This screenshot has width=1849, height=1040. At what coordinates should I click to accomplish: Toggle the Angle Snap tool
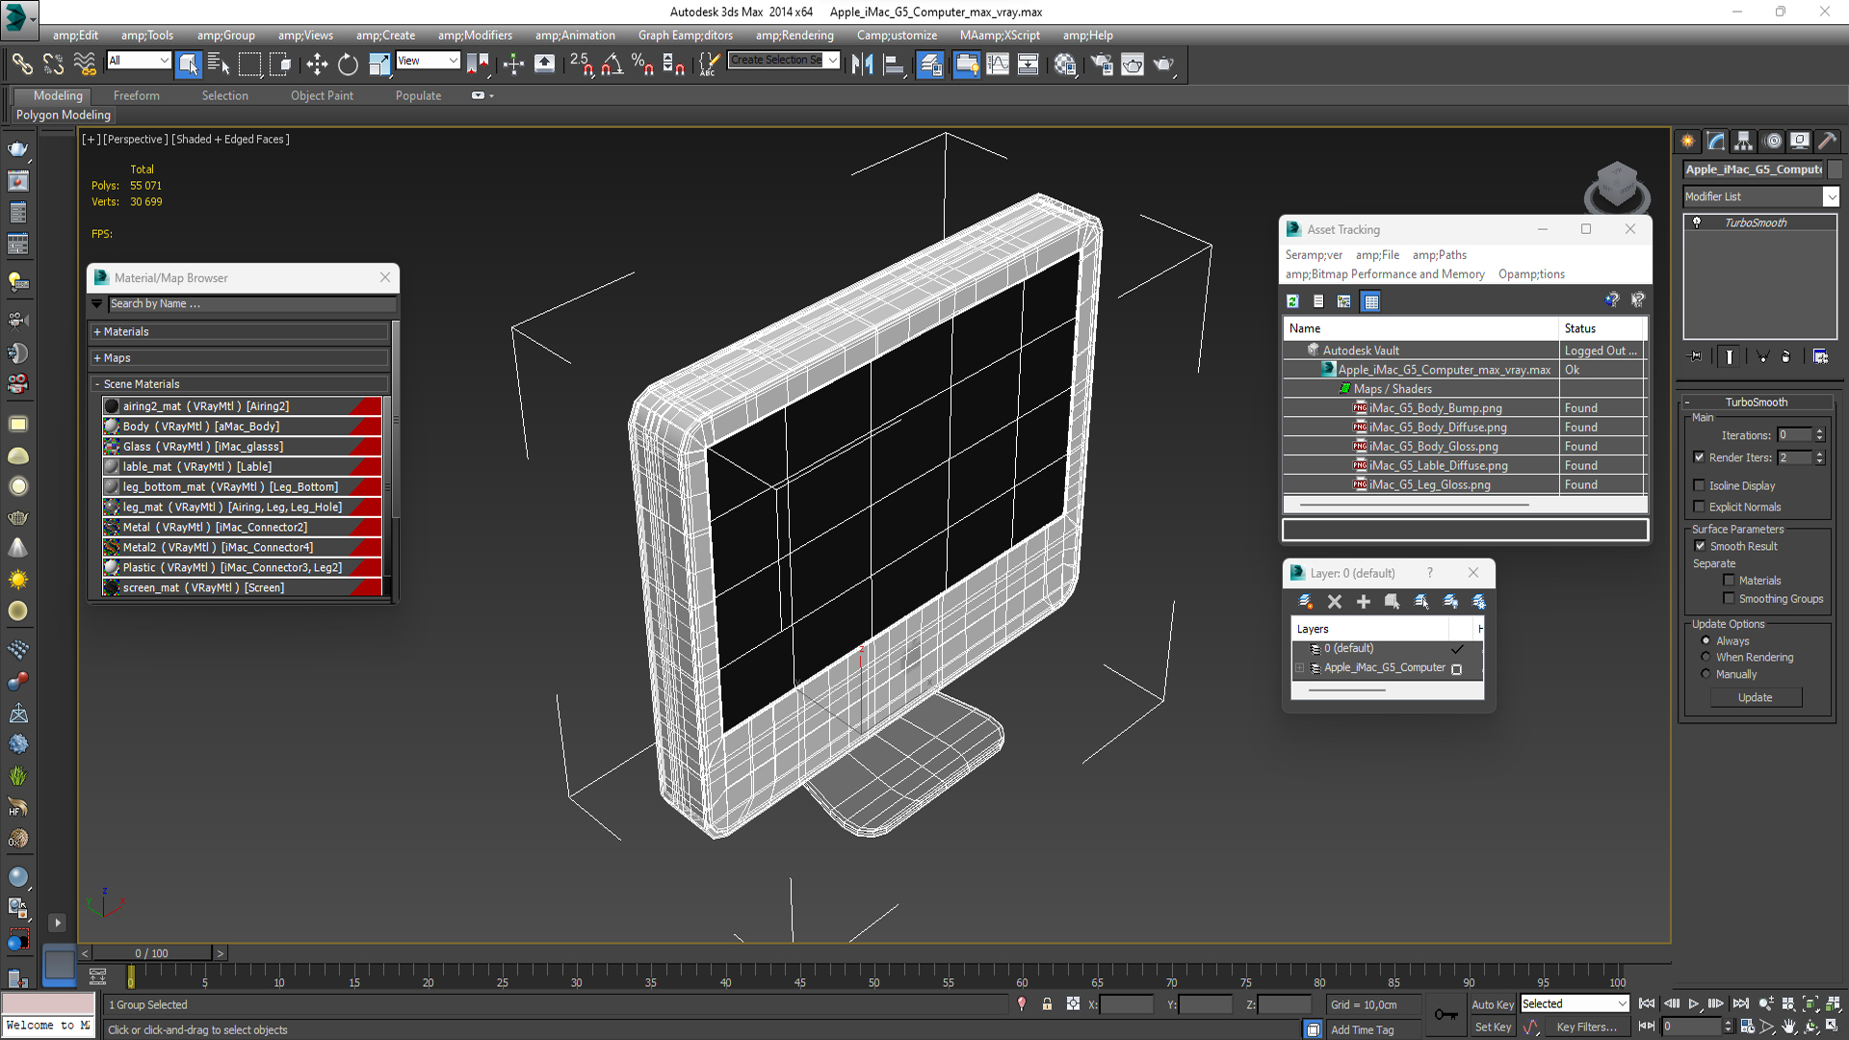tap(612, 65)
